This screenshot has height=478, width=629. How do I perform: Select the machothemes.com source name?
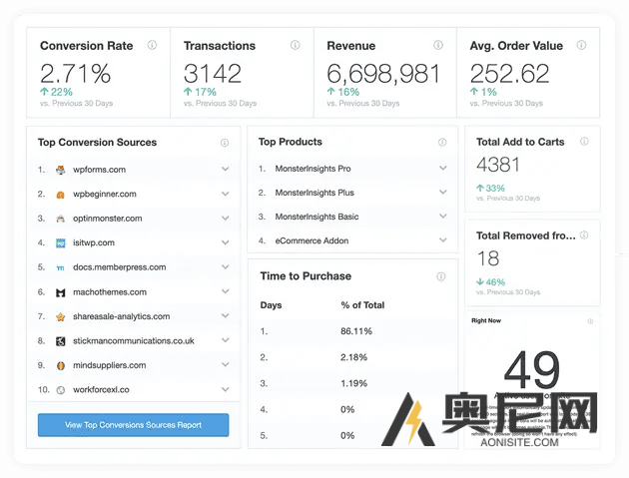[110, 292]
